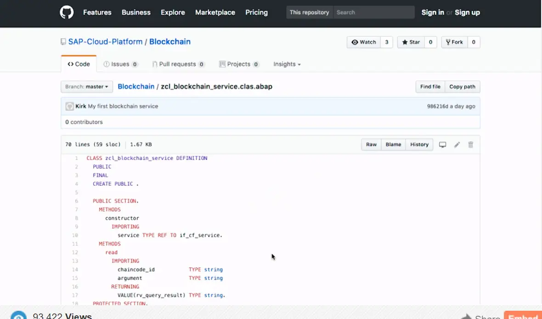Click the Sign up link
The width and height of the screenshot is (542, 319).
pyautogui.click(x=467, y=12)
